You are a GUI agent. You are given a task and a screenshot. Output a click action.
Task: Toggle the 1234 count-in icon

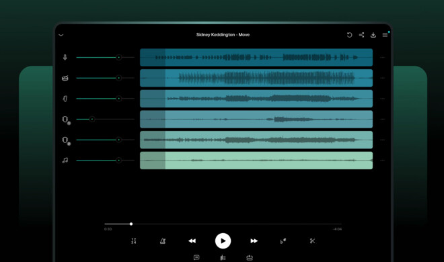click(134, 241)
